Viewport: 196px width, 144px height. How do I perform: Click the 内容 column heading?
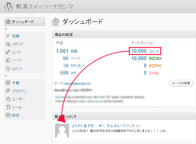tap(60, 43)
